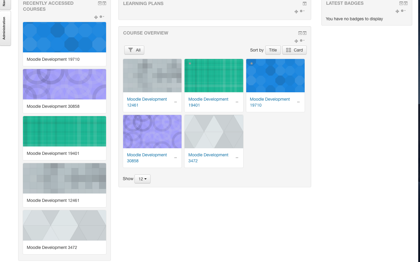This screenshot has width=420, height=262.
Task: Open actions gear menu of Latest Badges block
Action: click(x=403, y=11)
